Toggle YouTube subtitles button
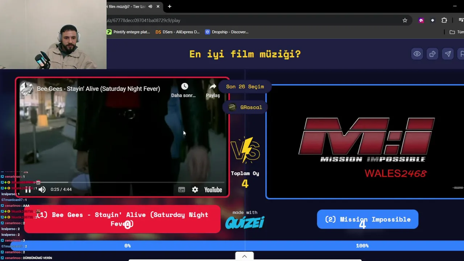The width and height of the screenshot is (464, 261). coord(182,190)
